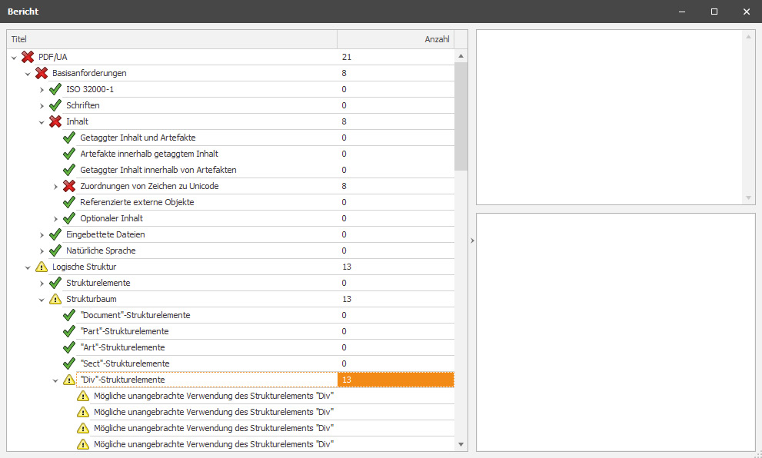The image size is (762, 458).
Task: Click the red error icon next to Basisanforderungen
Action: coord(42,73)
